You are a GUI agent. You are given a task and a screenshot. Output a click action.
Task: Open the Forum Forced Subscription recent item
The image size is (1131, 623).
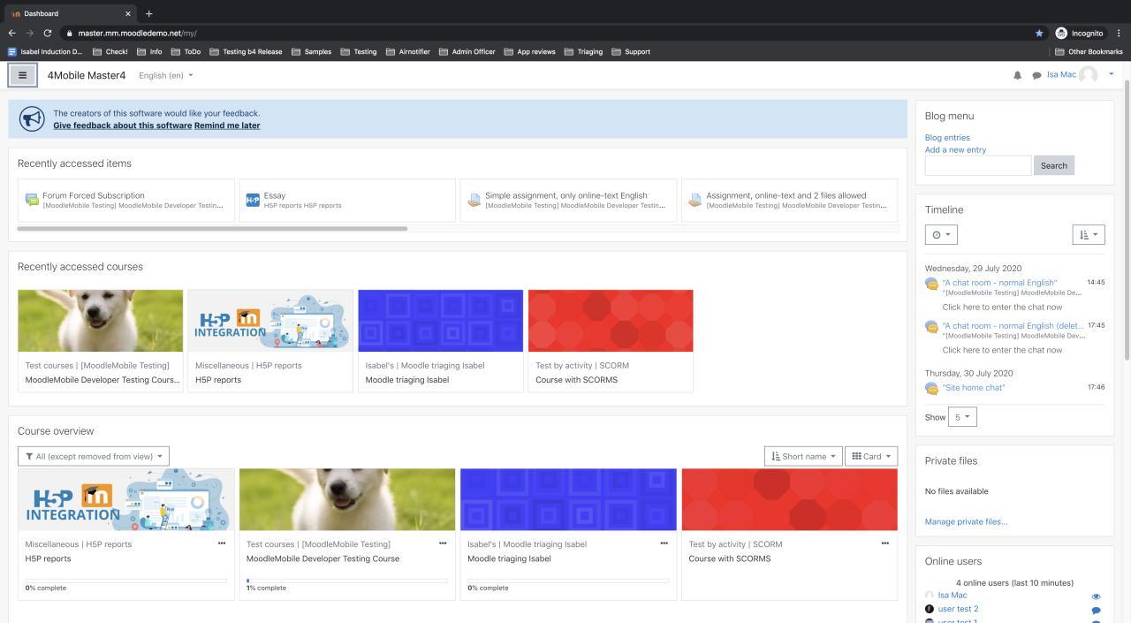pos(126,200)
